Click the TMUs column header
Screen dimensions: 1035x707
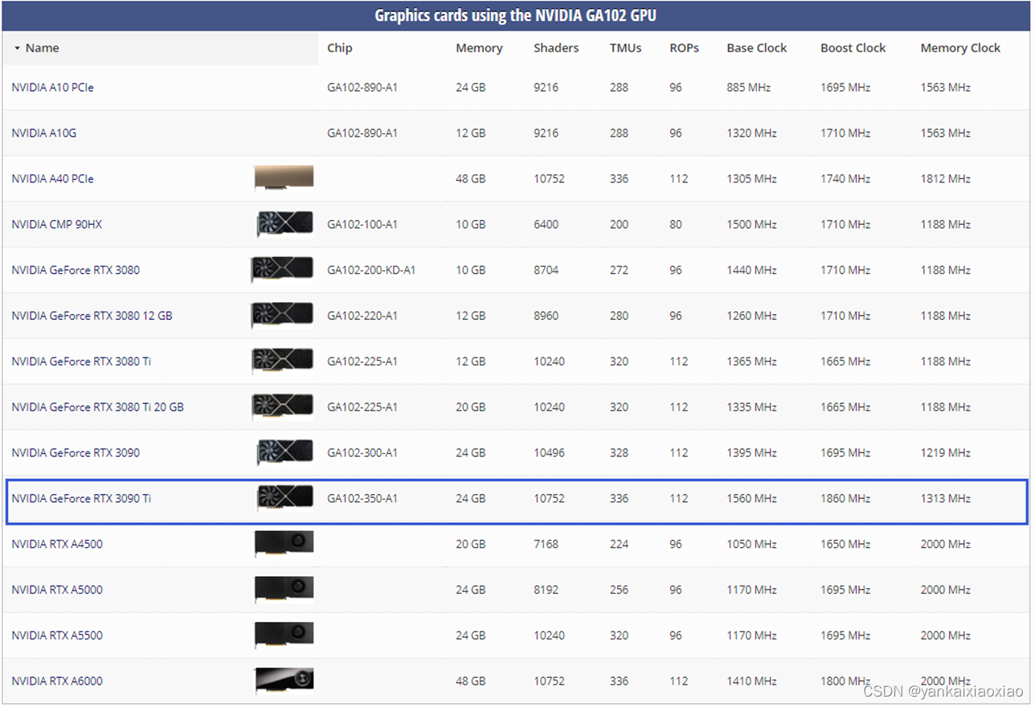tap(625, 48)
